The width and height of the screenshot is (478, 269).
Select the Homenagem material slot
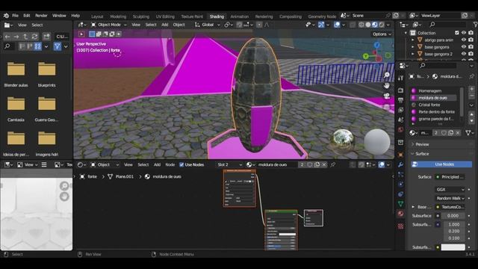click(433, 91)
